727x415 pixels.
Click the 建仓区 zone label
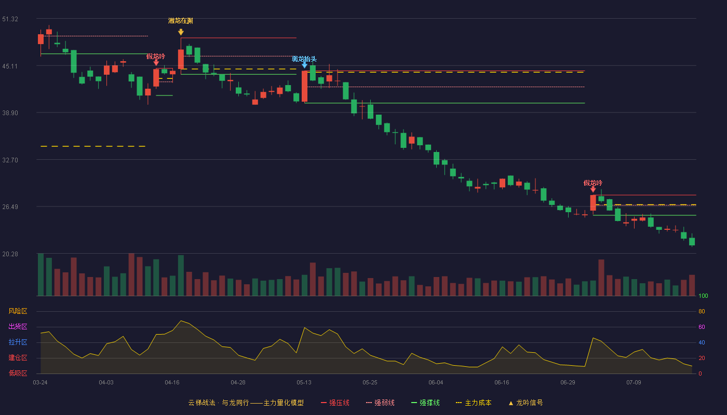18,358
